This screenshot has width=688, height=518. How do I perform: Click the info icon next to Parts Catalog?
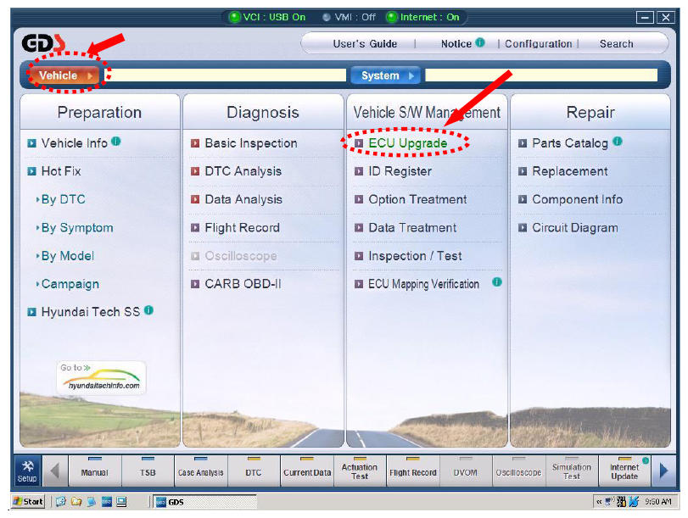[618, 142]
